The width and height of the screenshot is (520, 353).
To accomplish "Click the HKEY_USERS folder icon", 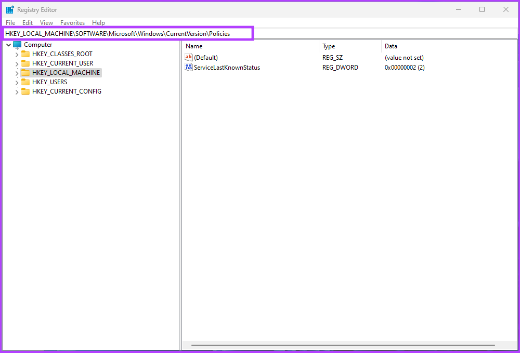I will [x=25, y=82].
